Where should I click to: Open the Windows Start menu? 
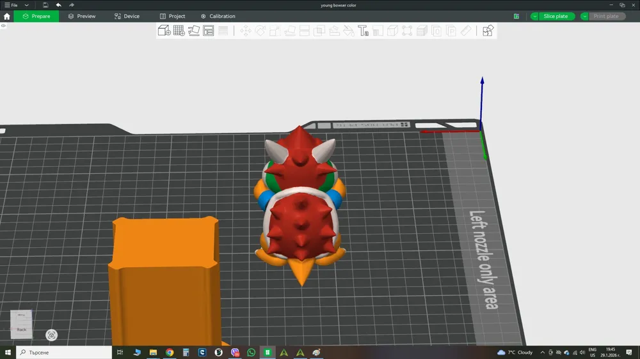[8, 352]
